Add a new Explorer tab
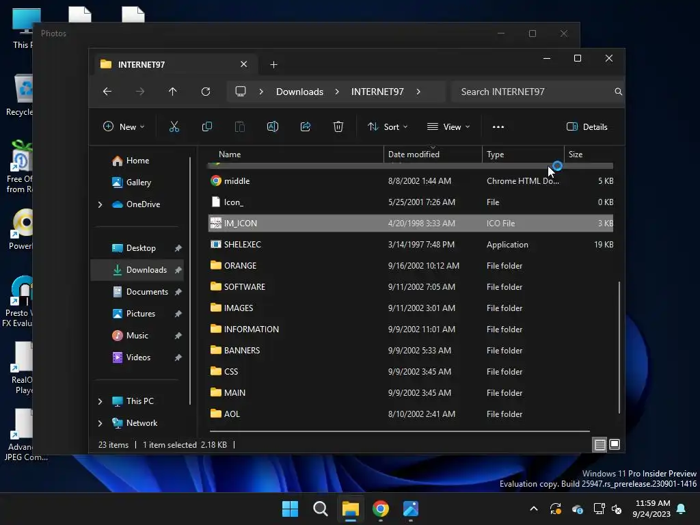Viewport: 700px width, 525px height. 273,65
